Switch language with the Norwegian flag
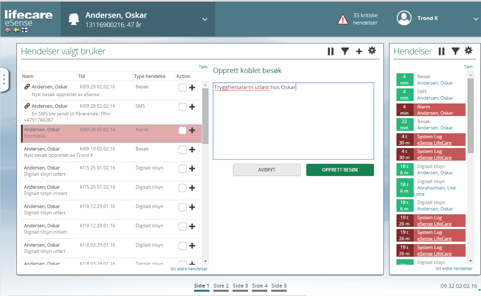The height and width of the screenshot is (296, 481). click(8, 30)
